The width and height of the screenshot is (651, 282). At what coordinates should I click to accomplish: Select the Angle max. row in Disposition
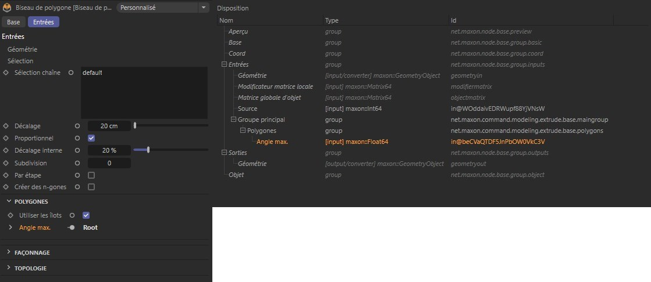point(272,142)
